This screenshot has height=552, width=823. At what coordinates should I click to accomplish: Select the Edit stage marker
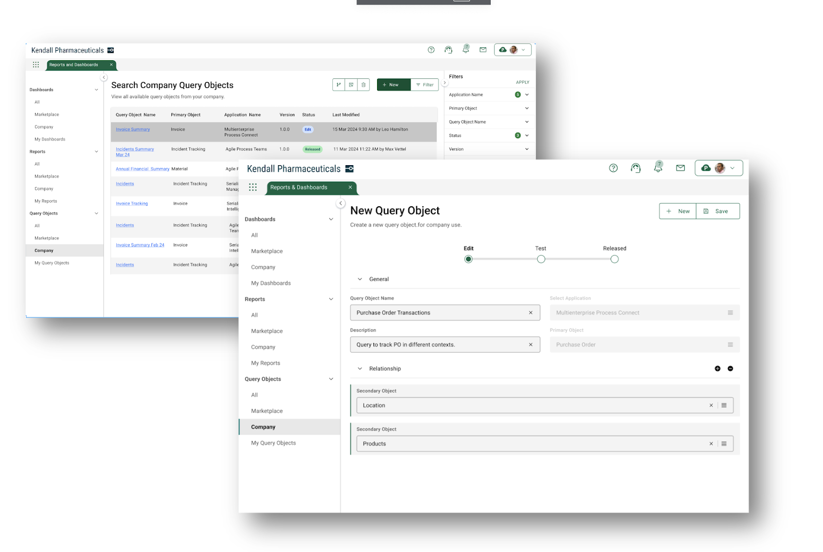[468, 259]
